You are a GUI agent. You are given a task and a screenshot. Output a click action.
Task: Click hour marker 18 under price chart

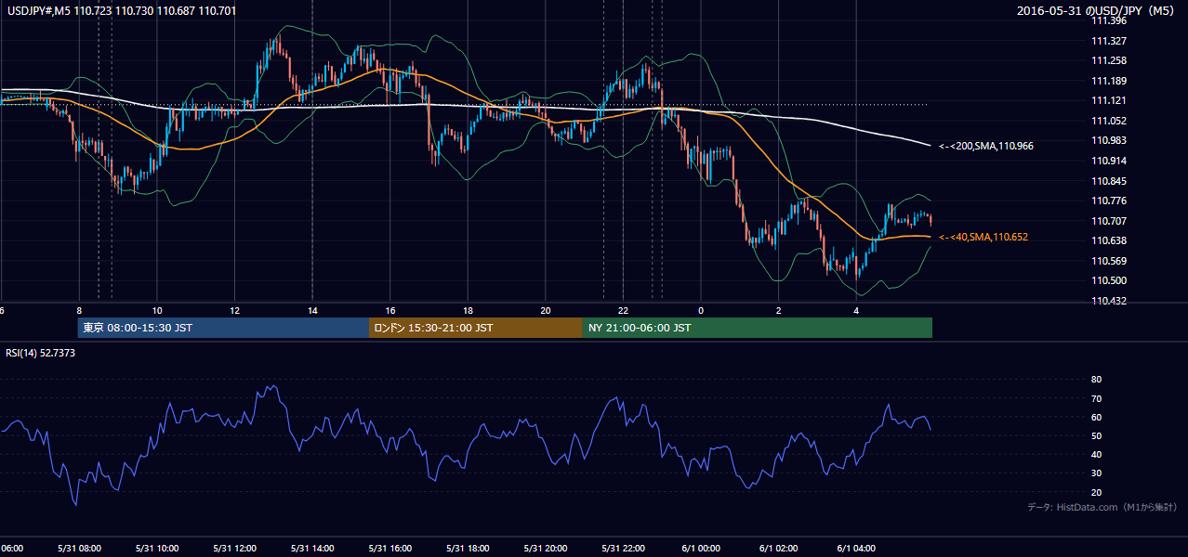point(468,310)
